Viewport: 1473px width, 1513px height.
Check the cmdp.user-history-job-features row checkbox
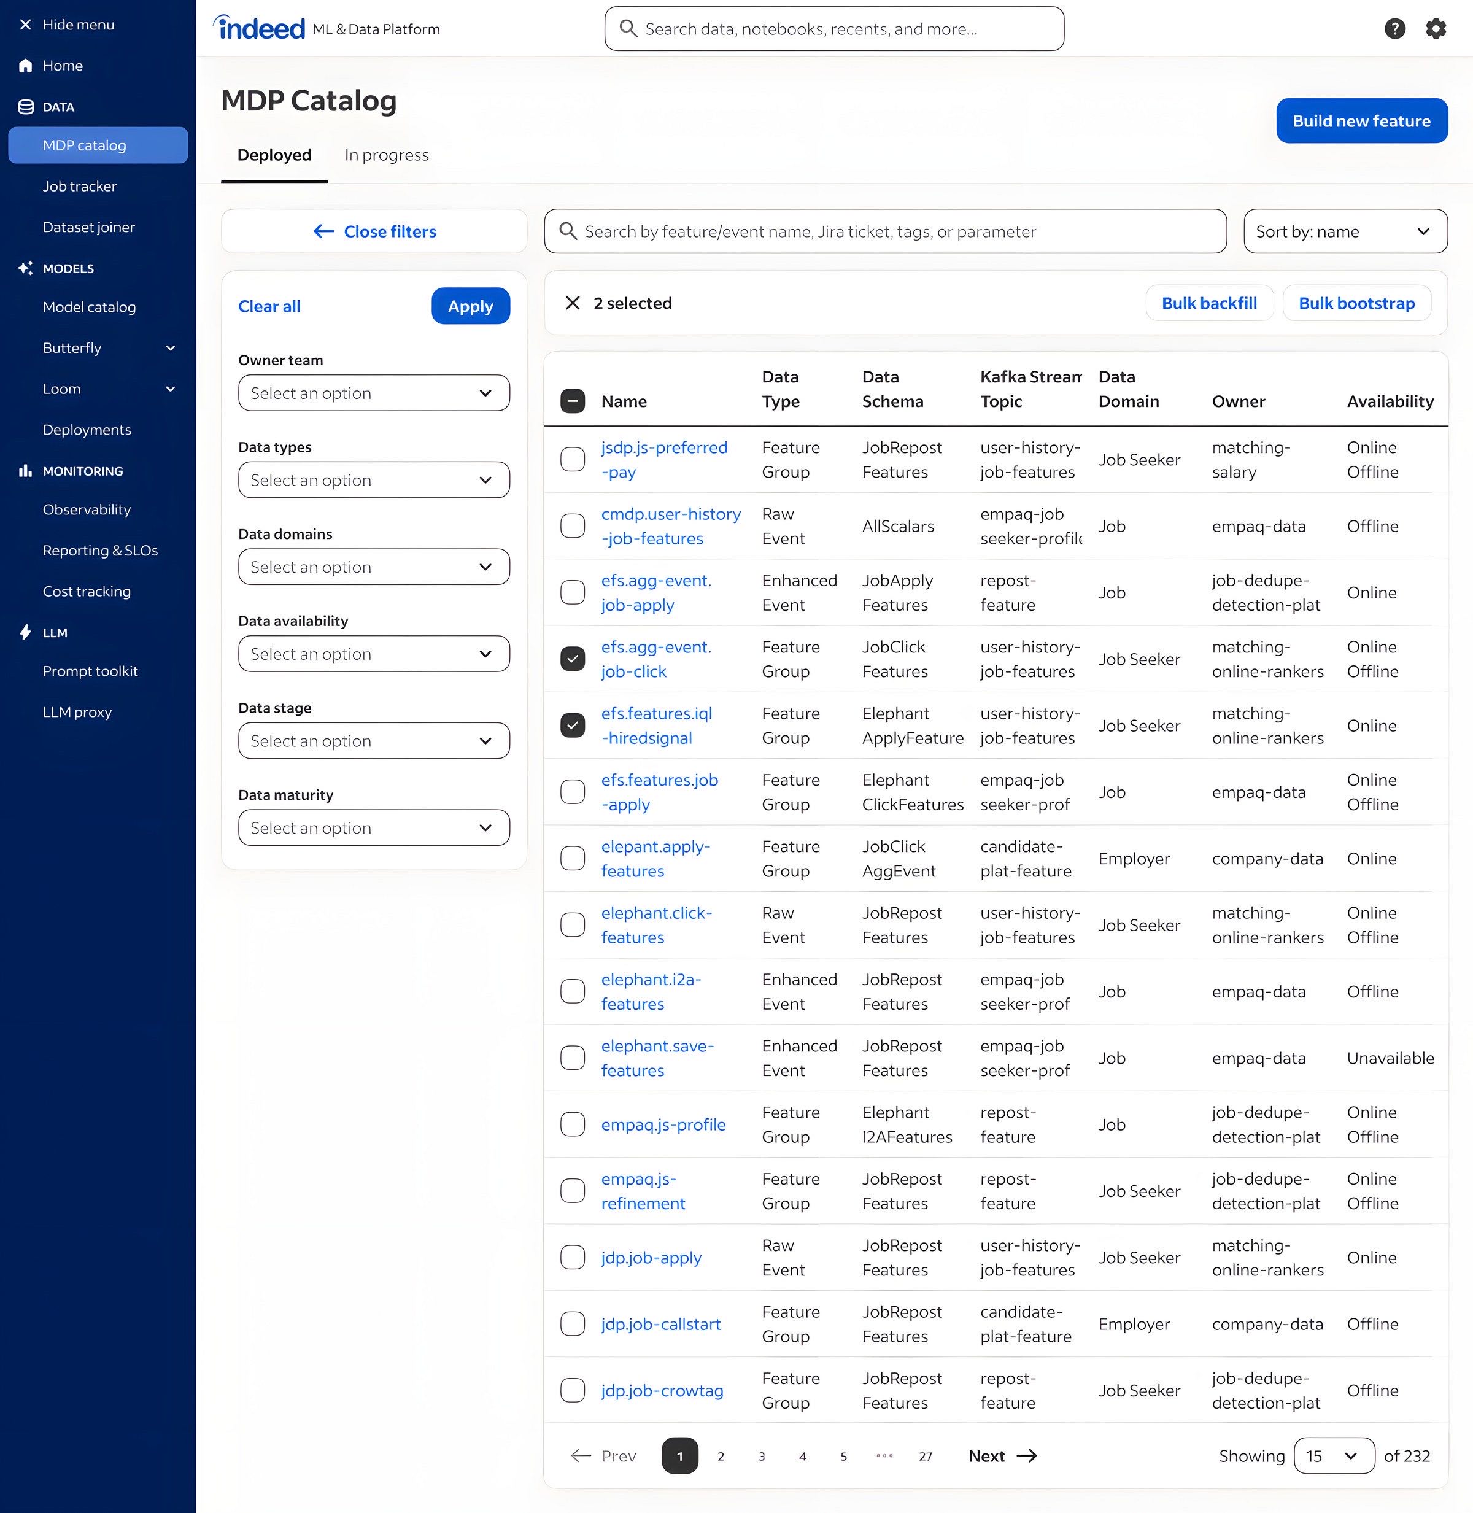coord(573,526)
